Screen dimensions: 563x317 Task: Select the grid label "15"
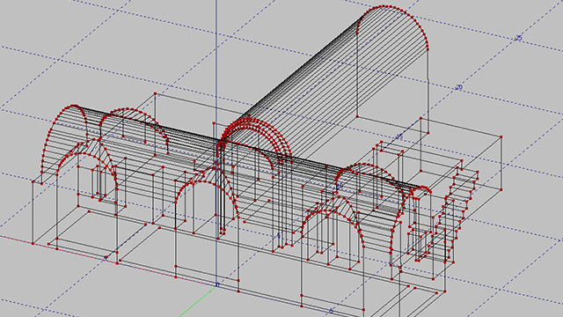click(x=399, y=136)
